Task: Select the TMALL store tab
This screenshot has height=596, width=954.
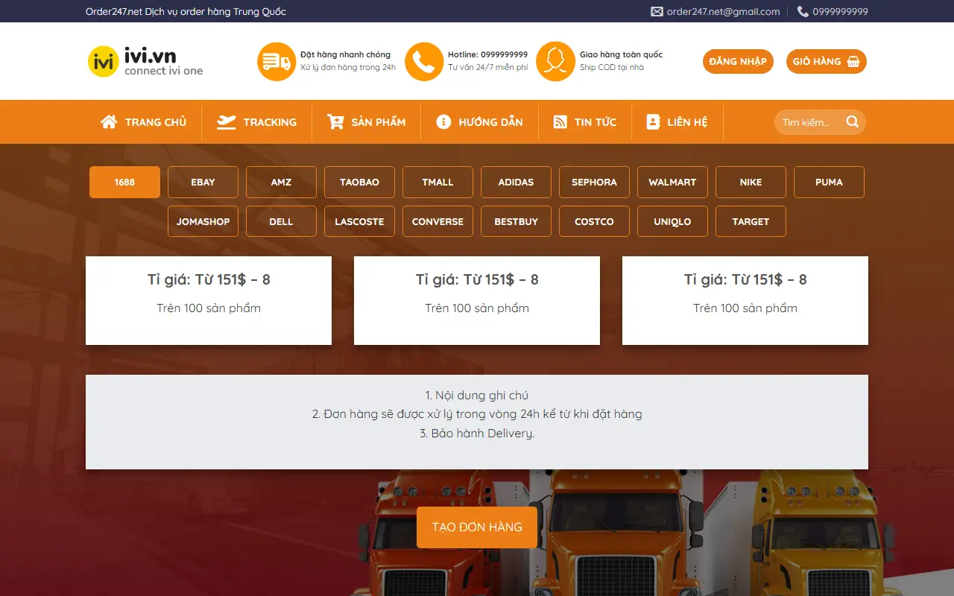Action: 437,182
